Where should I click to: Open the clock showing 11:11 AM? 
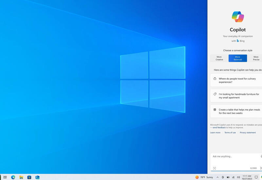tap(247, 177)
